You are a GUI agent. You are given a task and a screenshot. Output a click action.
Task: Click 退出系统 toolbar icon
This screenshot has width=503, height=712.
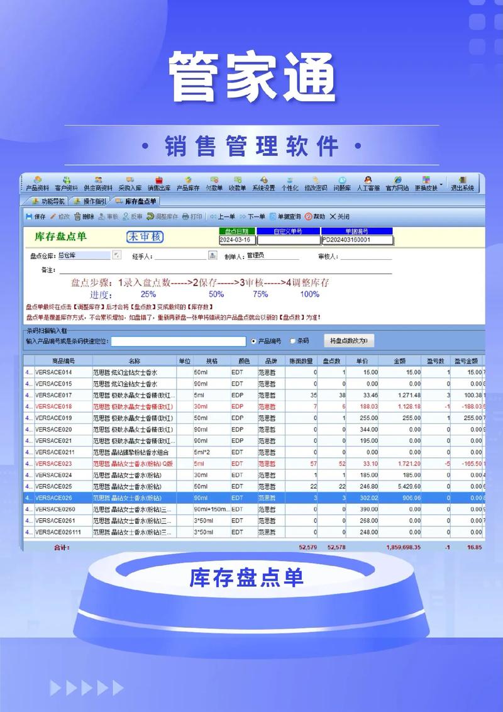(x=462, y=184)
